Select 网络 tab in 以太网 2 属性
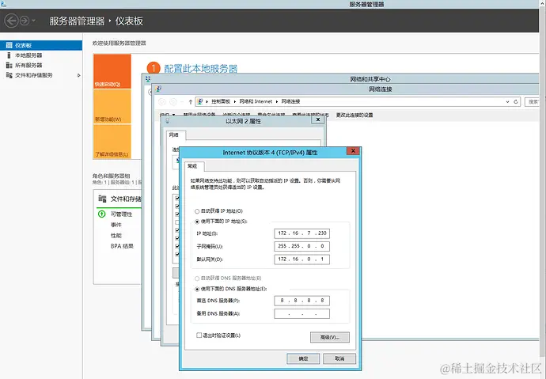The width and height of the screenshot is (546, 379). click(174, 135)
